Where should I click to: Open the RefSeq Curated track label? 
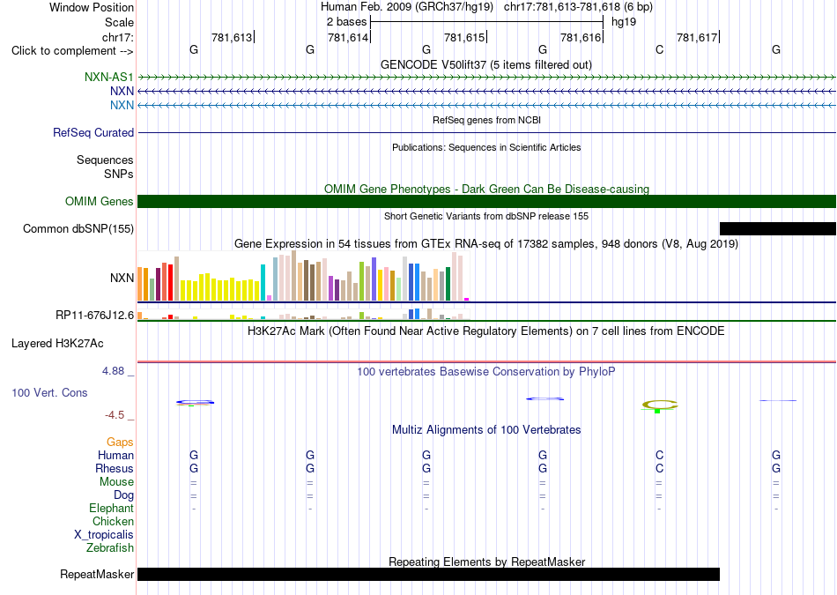pos(93,132)
